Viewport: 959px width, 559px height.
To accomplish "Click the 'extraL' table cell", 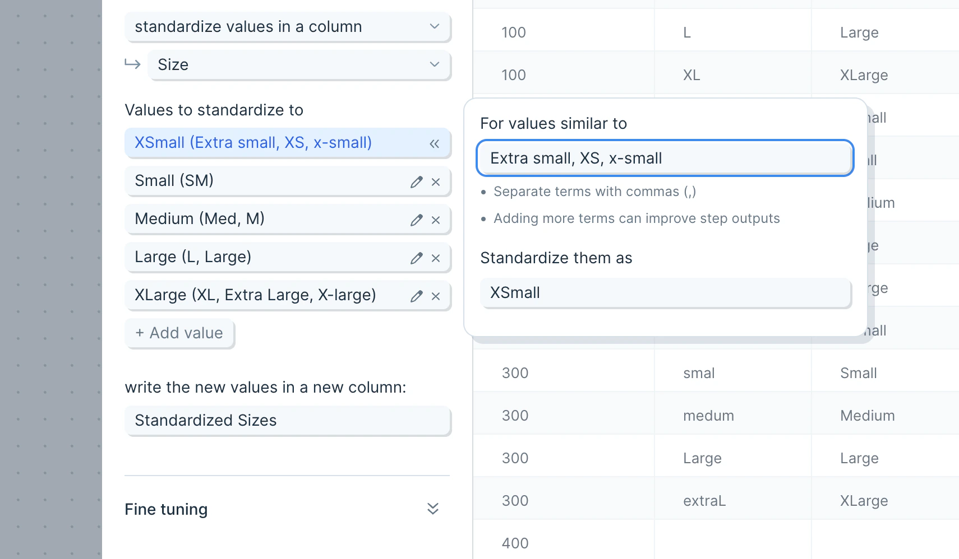I will pyautogui.click(x=704, y=501).
